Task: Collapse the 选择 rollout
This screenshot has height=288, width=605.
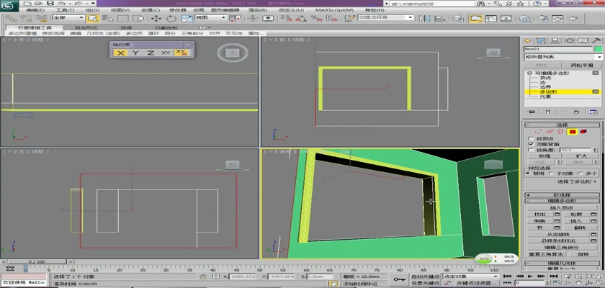Action: (563, 125)
